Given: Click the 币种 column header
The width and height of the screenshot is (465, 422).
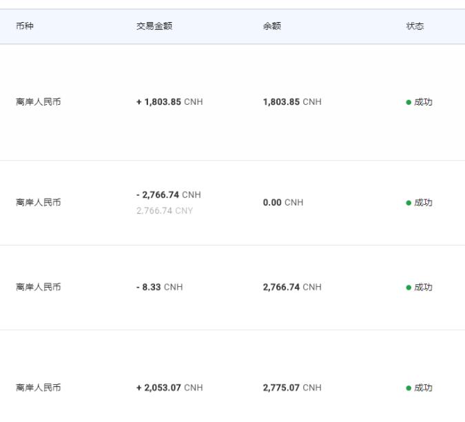Looking at the screenshot, I should pos(25,26).
